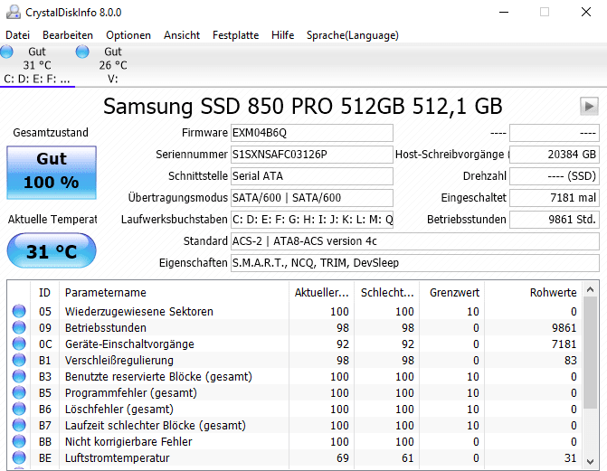The image size is (607, 471).
Task: Click the status icon of row B5
Action: 19,392
